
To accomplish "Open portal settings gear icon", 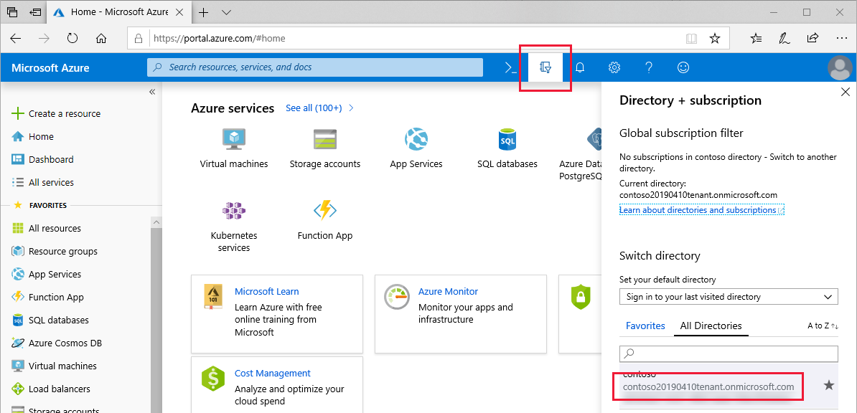I will (x=614, y=67).
